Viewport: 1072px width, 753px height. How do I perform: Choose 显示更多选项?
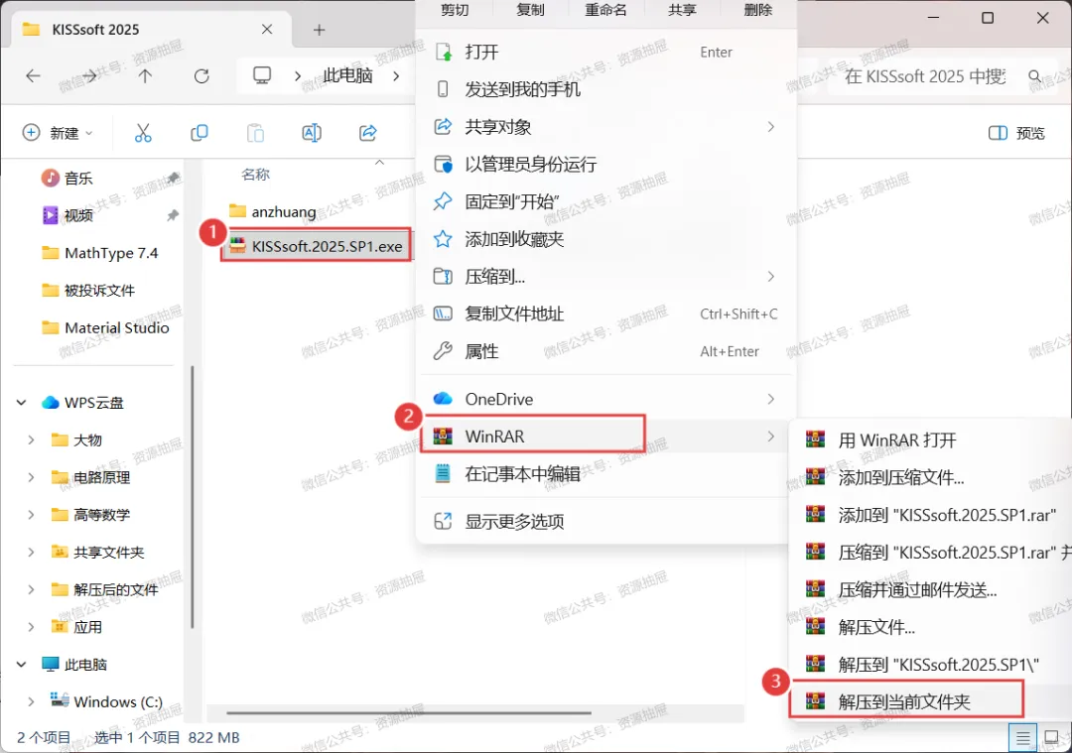click(605, 522)
